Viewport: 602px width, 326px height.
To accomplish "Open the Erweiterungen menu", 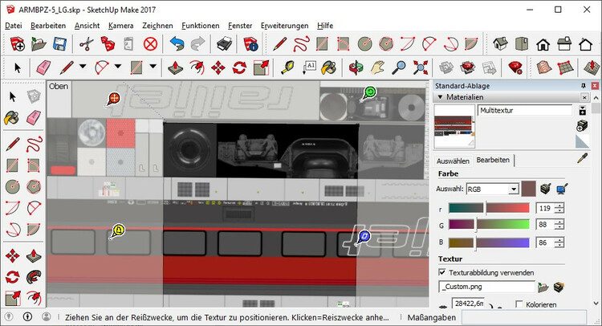I will pos(284,26).
